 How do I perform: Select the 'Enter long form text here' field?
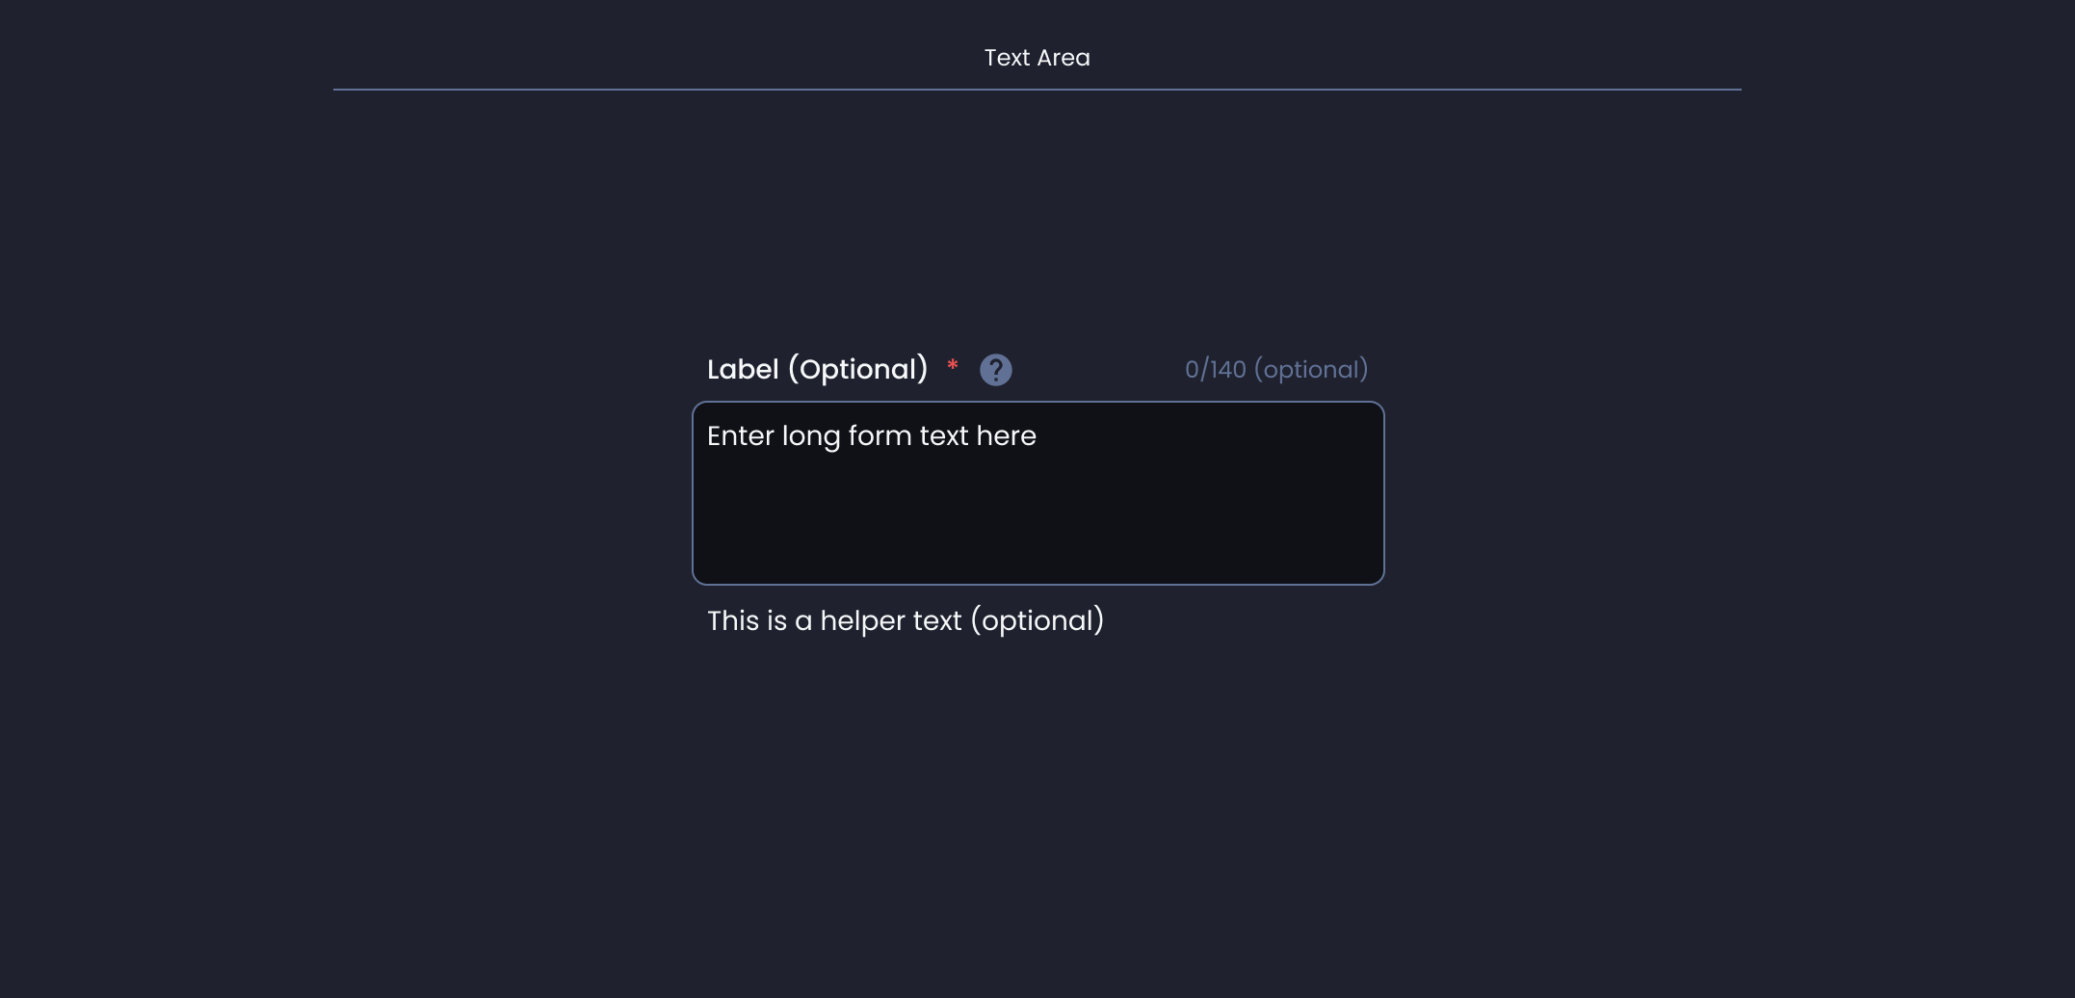coord(1037,491)
